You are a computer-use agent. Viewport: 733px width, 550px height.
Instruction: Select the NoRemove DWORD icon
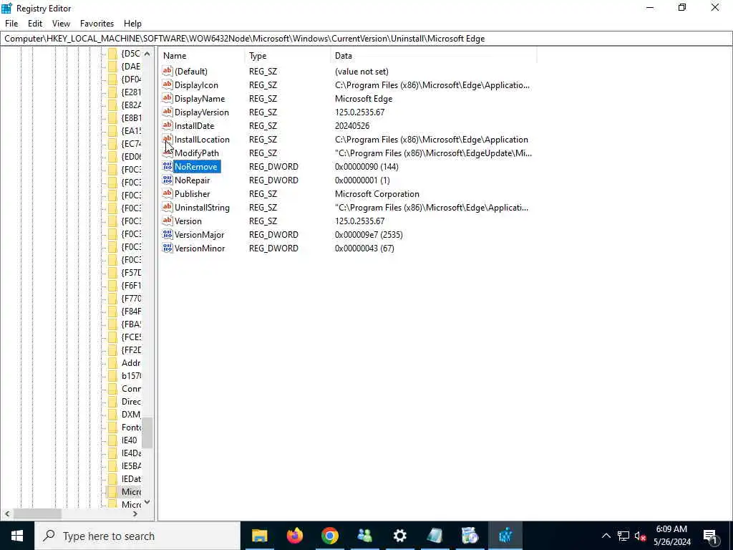pyautogui.click(x=168, y=166)
